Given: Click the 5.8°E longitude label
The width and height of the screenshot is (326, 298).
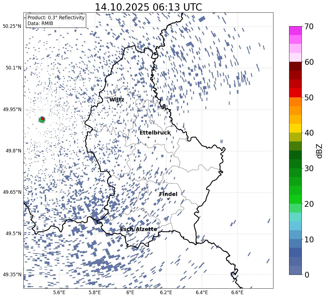Looking at the screenshot, I should click(x=95, y=293).
